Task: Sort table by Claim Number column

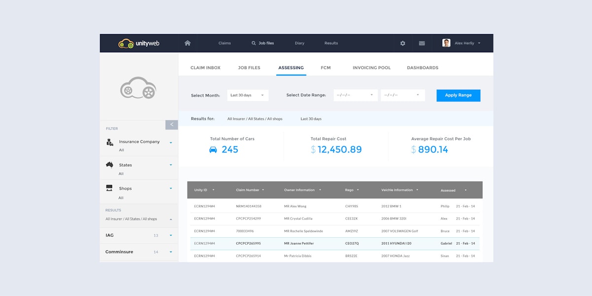Action: [250, 190]
